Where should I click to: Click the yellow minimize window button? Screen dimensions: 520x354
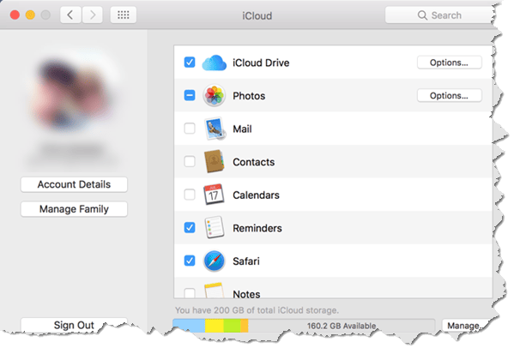tap(31, 15)
